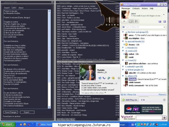This screenshot has height=127, width=169.
Task: Click the Phone In link
Action: pos(162,94)
